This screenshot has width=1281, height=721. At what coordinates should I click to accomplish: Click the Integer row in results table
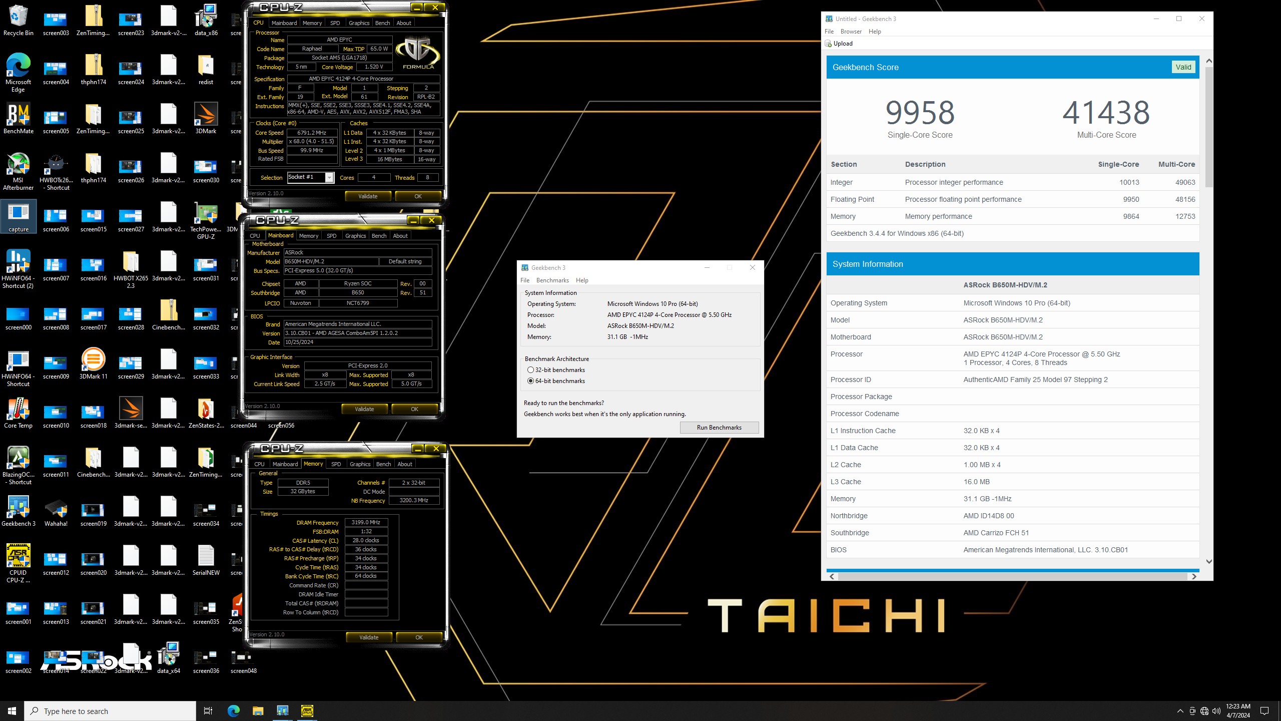pos(1013,182)
